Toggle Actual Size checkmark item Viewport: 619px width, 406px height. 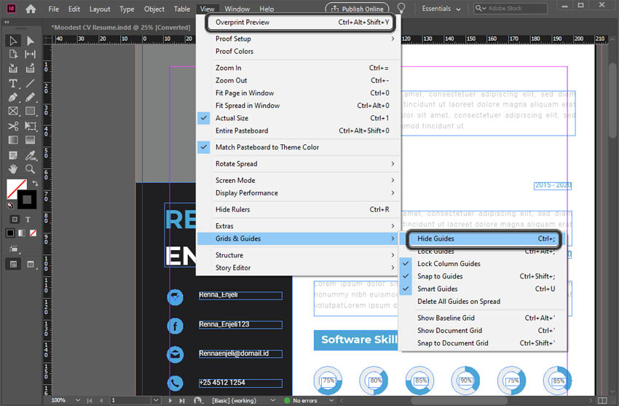299,118
